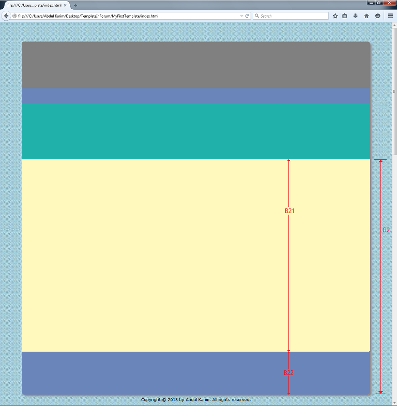Click the browser Back arrow button
Image resolution: width=397 pixels, height=406 pixels.
point(6,16)
